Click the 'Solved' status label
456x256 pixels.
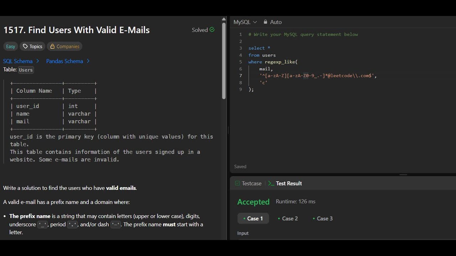point(200,30)
